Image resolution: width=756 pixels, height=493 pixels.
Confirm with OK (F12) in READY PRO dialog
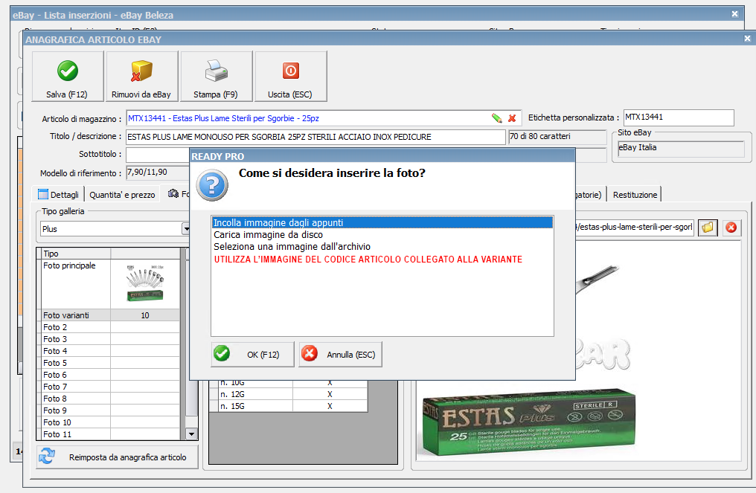tap(252, 354)
